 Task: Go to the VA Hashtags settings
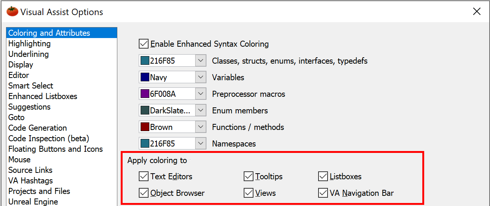[30, 181]
